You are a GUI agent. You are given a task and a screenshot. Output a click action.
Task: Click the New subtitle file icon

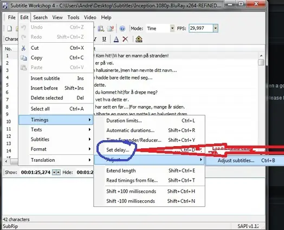9,28
